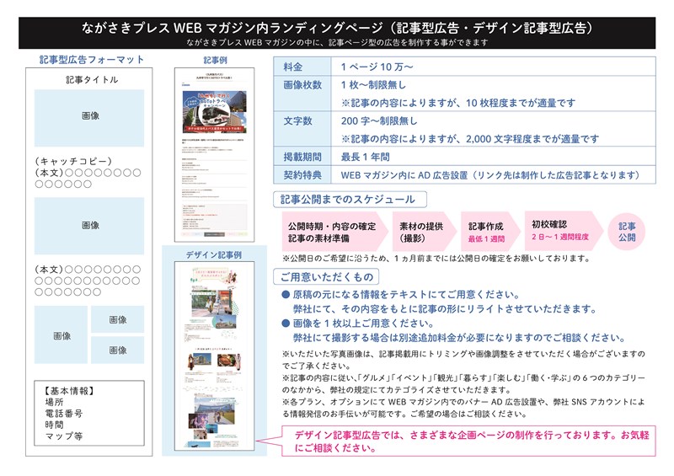Click the (キャッチコピー) text

[x=73, y=161]
